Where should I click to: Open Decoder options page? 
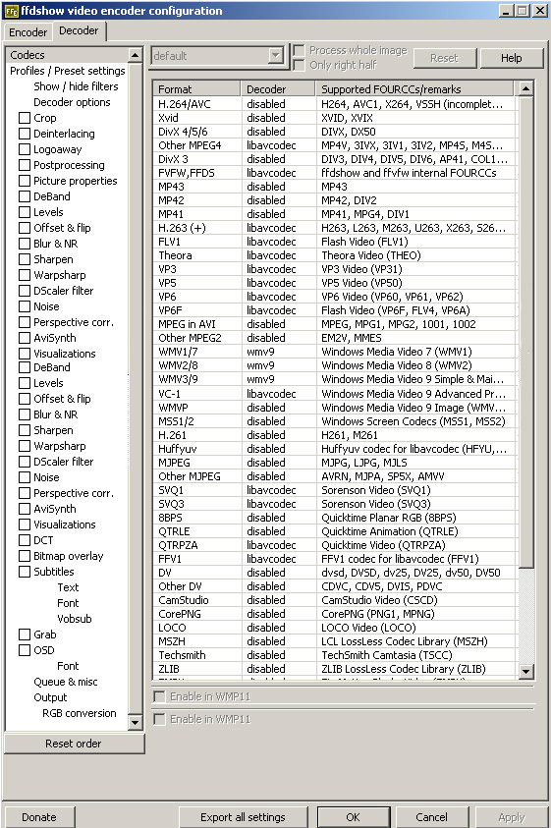[72, 102]
